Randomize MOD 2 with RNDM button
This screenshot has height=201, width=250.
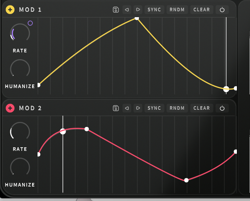pyautogui.click(x=177, y=108)
